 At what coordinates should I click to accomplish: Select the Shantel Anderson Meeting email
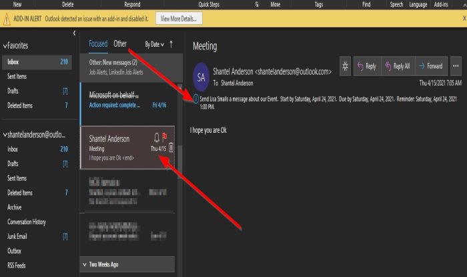click(x=127, y=148)
